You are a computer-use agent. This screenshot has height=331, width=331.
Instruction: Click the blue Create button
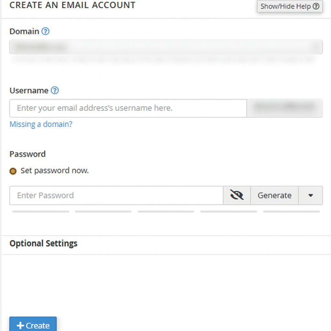coord(33,325)
